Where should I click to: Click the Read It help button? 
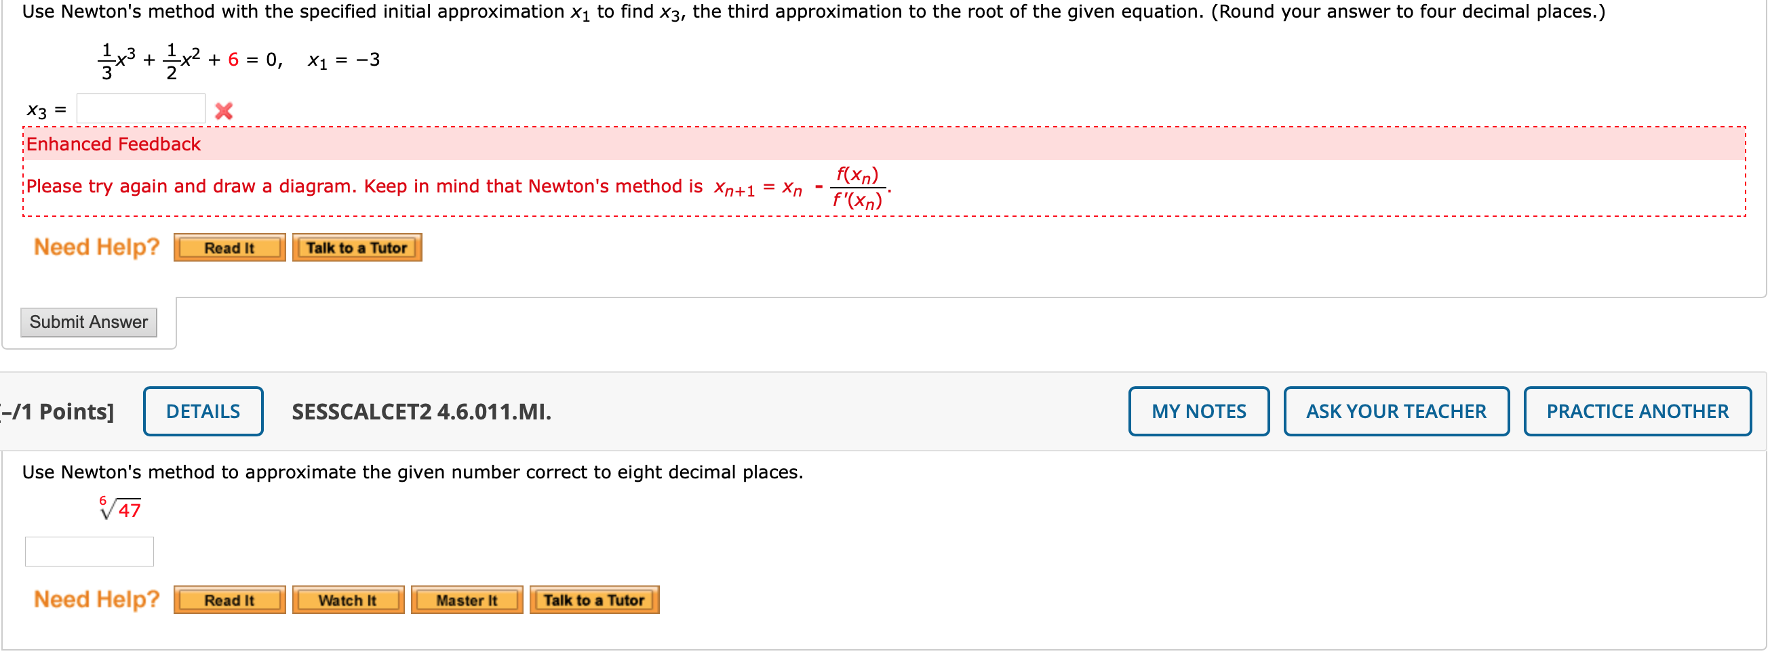click(x=229, y=247)
